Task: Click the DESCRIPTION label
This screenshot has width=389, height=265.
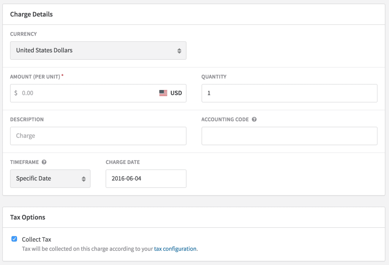Action: tap(27, 120)
